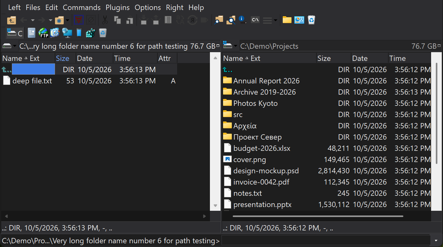The height and width of the screenshot is (247, 443).
Task: Click the red select-filter icon
Action: 78,20
